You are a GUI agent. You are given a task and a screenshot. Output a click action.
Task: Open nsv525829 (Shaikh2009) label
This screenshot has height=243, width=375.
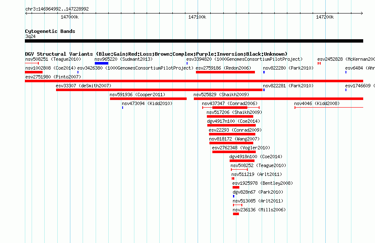click(x=221, y=94)
